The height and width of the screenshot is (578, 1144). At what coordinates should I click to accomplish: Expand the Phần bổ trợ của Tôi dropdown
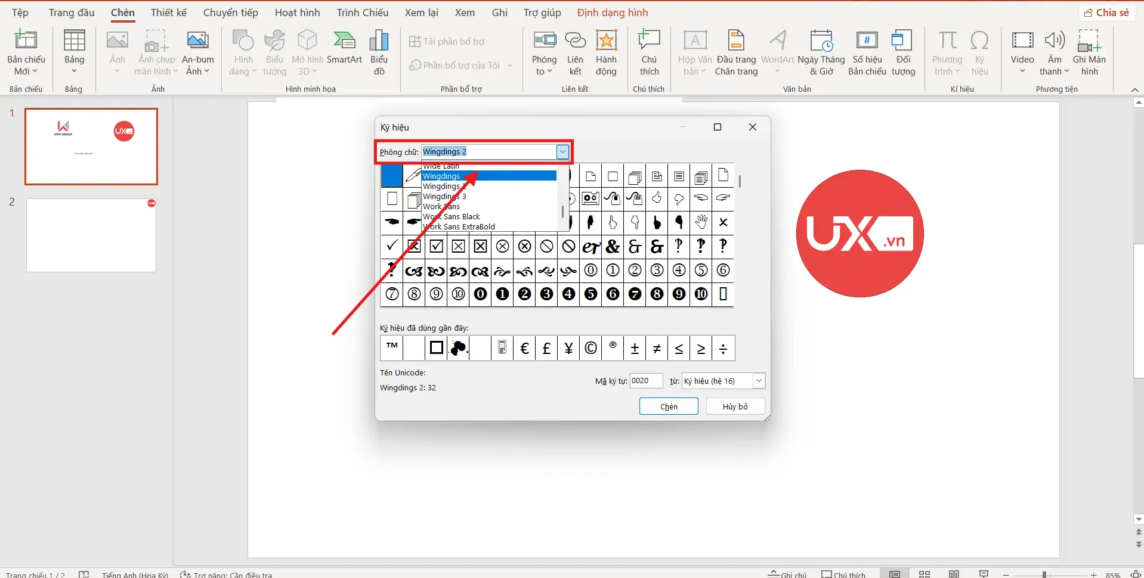(x=511, y=65)
